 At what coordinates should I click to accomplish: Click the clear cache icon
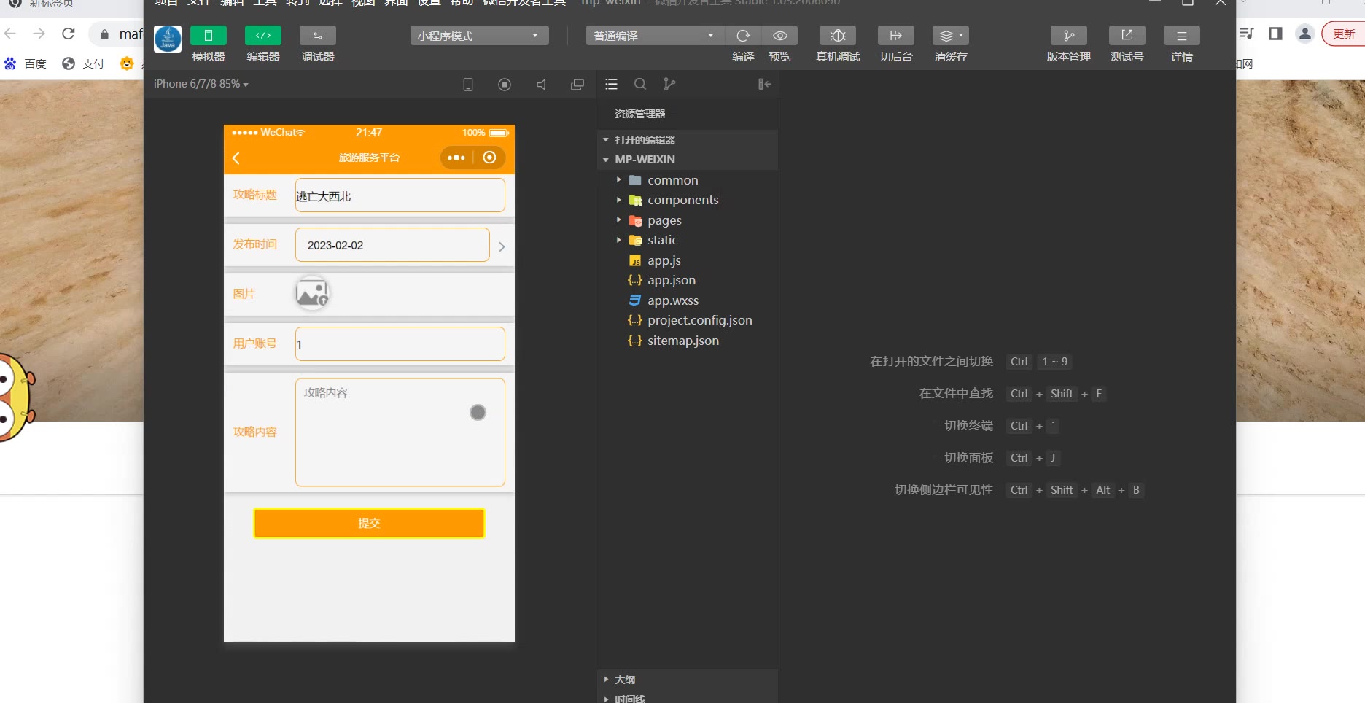(950, 36)
